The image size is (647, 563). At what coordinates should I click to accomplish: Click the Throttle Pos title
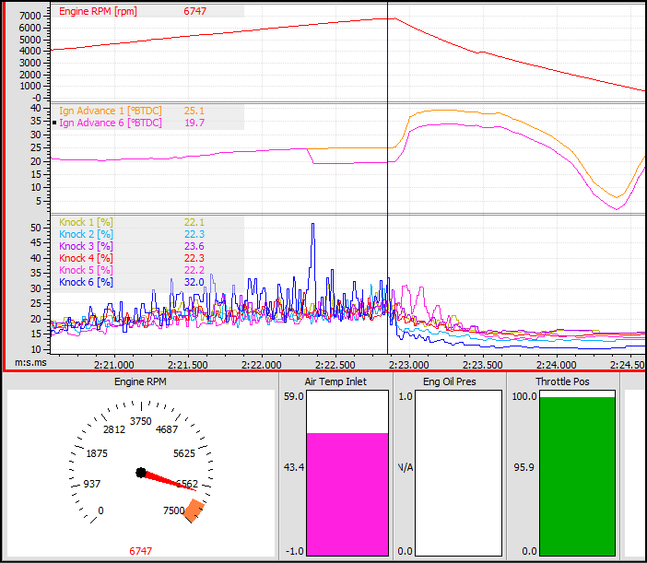(x=562, y=381)
